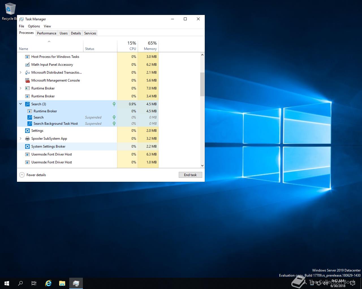Click the System Settings Broker gear icon
Screen dimensions: 362x289
tap(27, 146)
